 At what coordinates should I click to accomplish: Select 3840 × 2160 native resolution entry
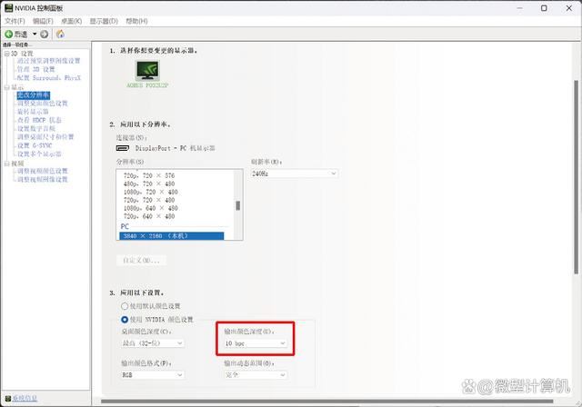point(173,236)
